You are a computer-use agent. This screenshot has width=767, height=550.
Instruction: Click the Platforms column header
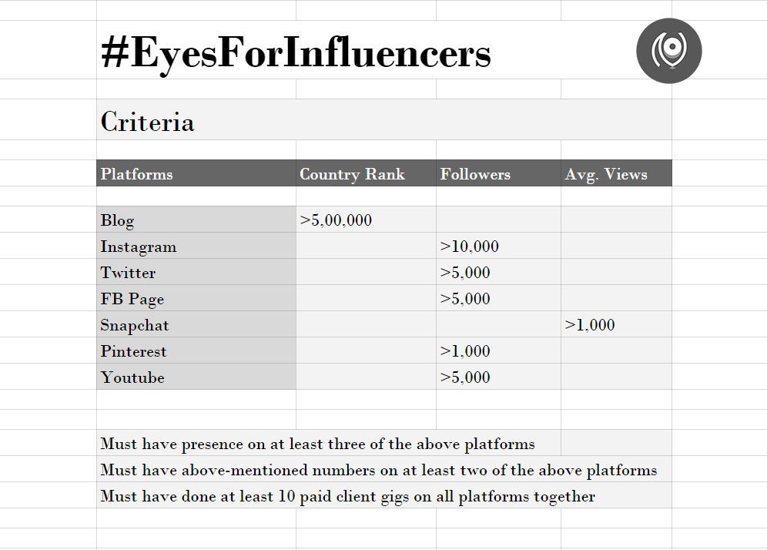(x=196, y=173)
